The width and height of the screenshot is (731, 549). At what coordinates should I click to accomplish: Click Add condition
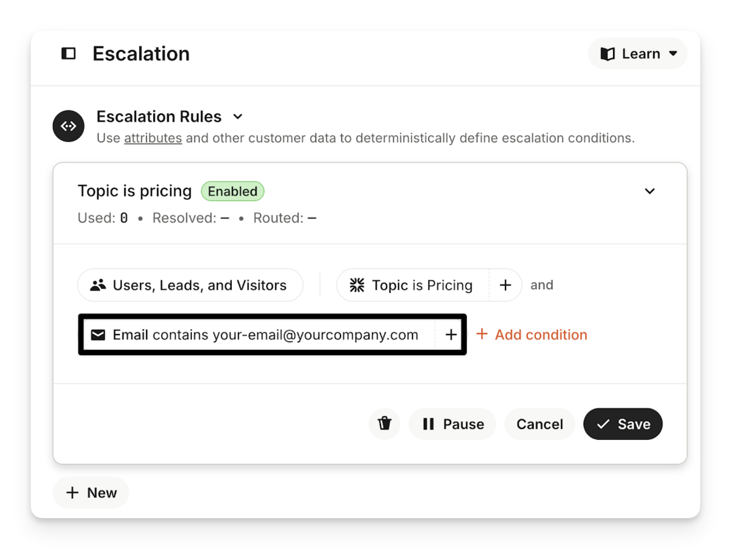pyautogui.click(x=532, y=335)
